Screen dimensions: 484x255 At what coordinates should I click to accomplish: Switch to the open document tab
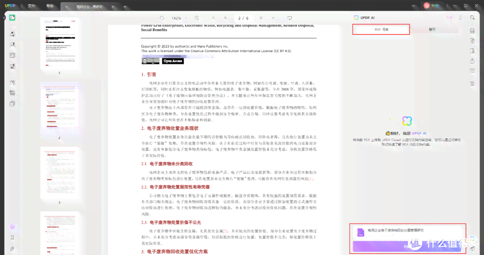point(89,6)
